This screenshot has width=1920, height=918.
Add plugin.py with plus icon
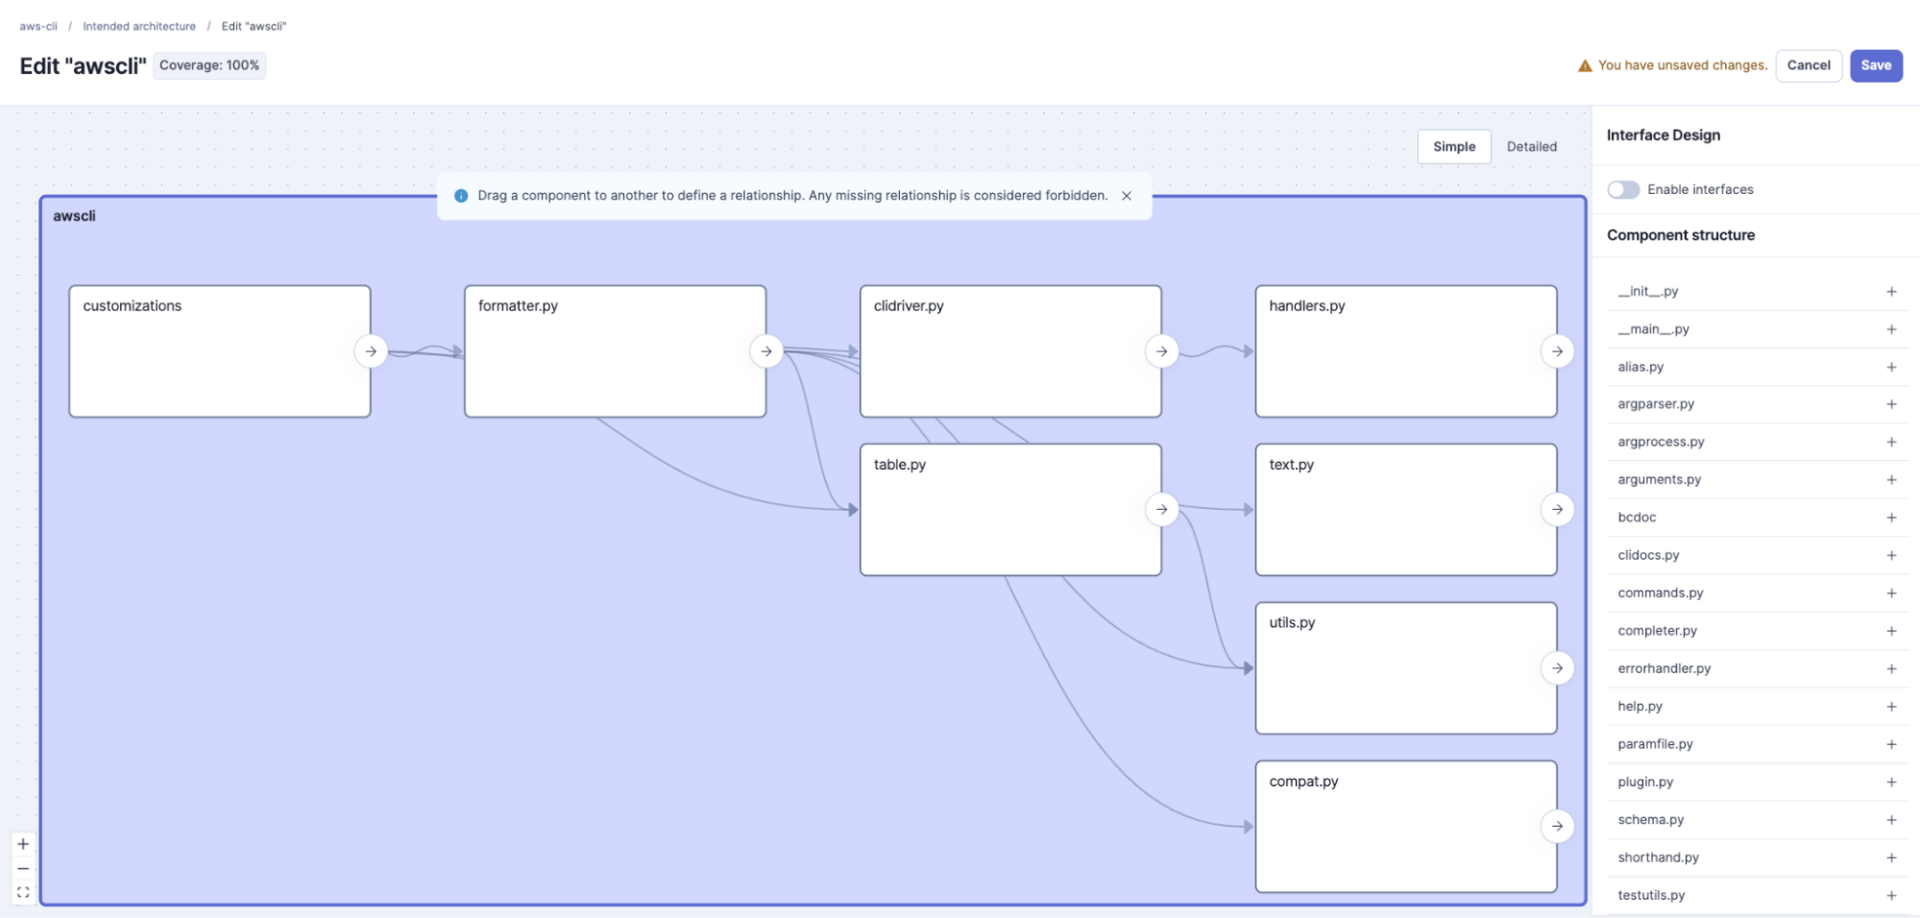[1890, 782]
